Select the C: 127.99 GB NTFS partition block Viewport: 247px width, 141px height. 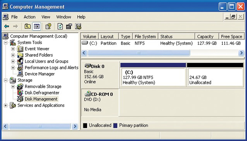pyautogui.click(x=153, y=75)
